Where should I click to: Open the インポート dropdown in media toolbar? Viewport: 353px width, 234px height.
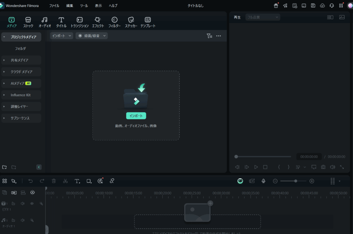[61, 36]
